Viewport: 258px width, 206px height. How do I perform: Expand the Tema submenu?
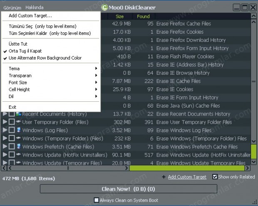tap(51, 69)
